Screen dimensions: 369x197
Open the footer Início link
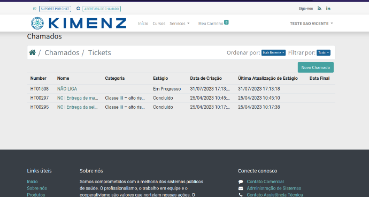coord(32,181)
